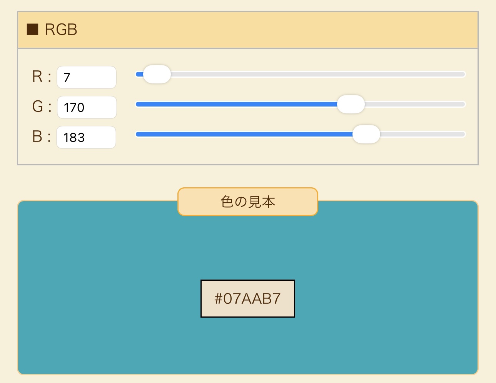Click the B : label text

pyautogui.click(x=42, y=137)
